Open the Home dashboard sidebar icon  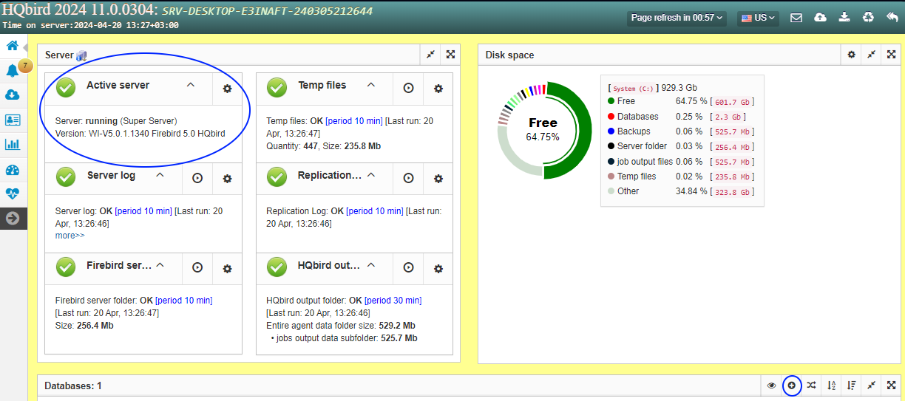pyautogui.click(x=13, y=46)
